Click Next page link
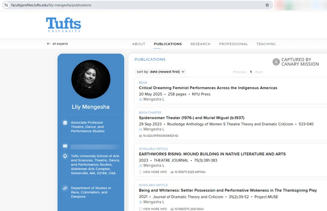 pyautogui.click(x=259, y=72)
